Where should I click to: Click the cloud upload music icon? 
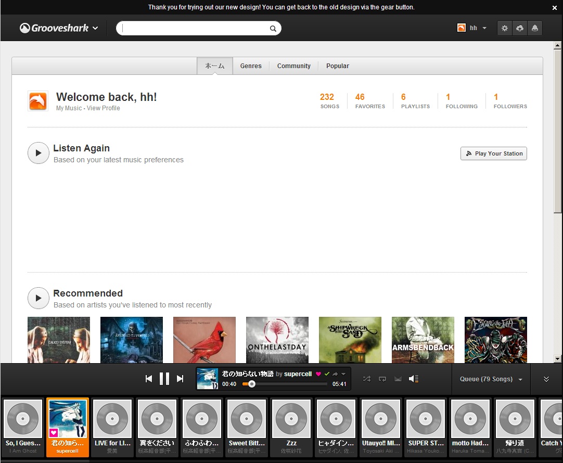[520, 28]
